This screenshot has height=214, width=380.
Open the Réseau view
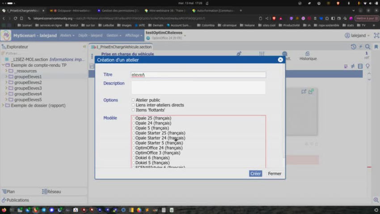51,192
